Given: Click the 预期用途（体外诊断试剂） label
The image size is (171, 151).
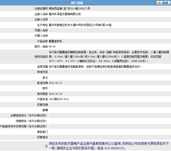Looking at the screenshot, I should pyautogui.click(x=31, y=121).
